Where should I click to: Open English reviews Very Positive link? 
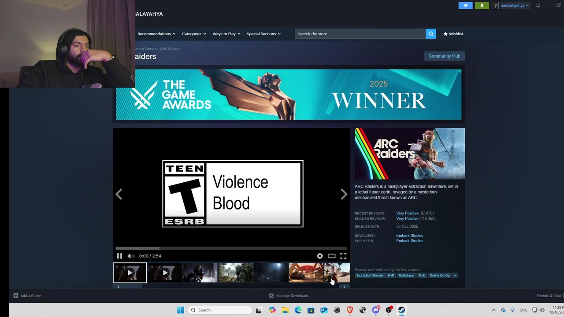coord(407,218)
